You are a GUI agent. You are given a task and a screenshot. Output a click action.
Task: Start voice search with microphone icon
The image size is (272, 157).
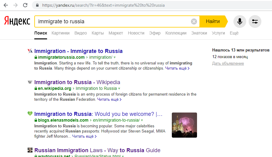click(240, 21)
